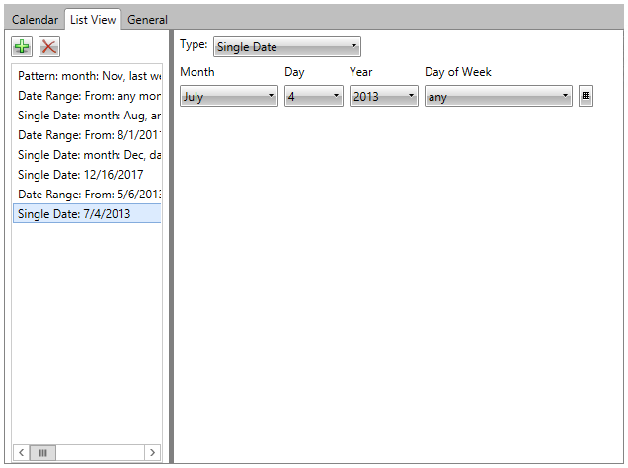The width and height of the screenshot is (628, 468).
Task: Select the Pattern: month Nov list entry
Action: [x=89, y=76]
